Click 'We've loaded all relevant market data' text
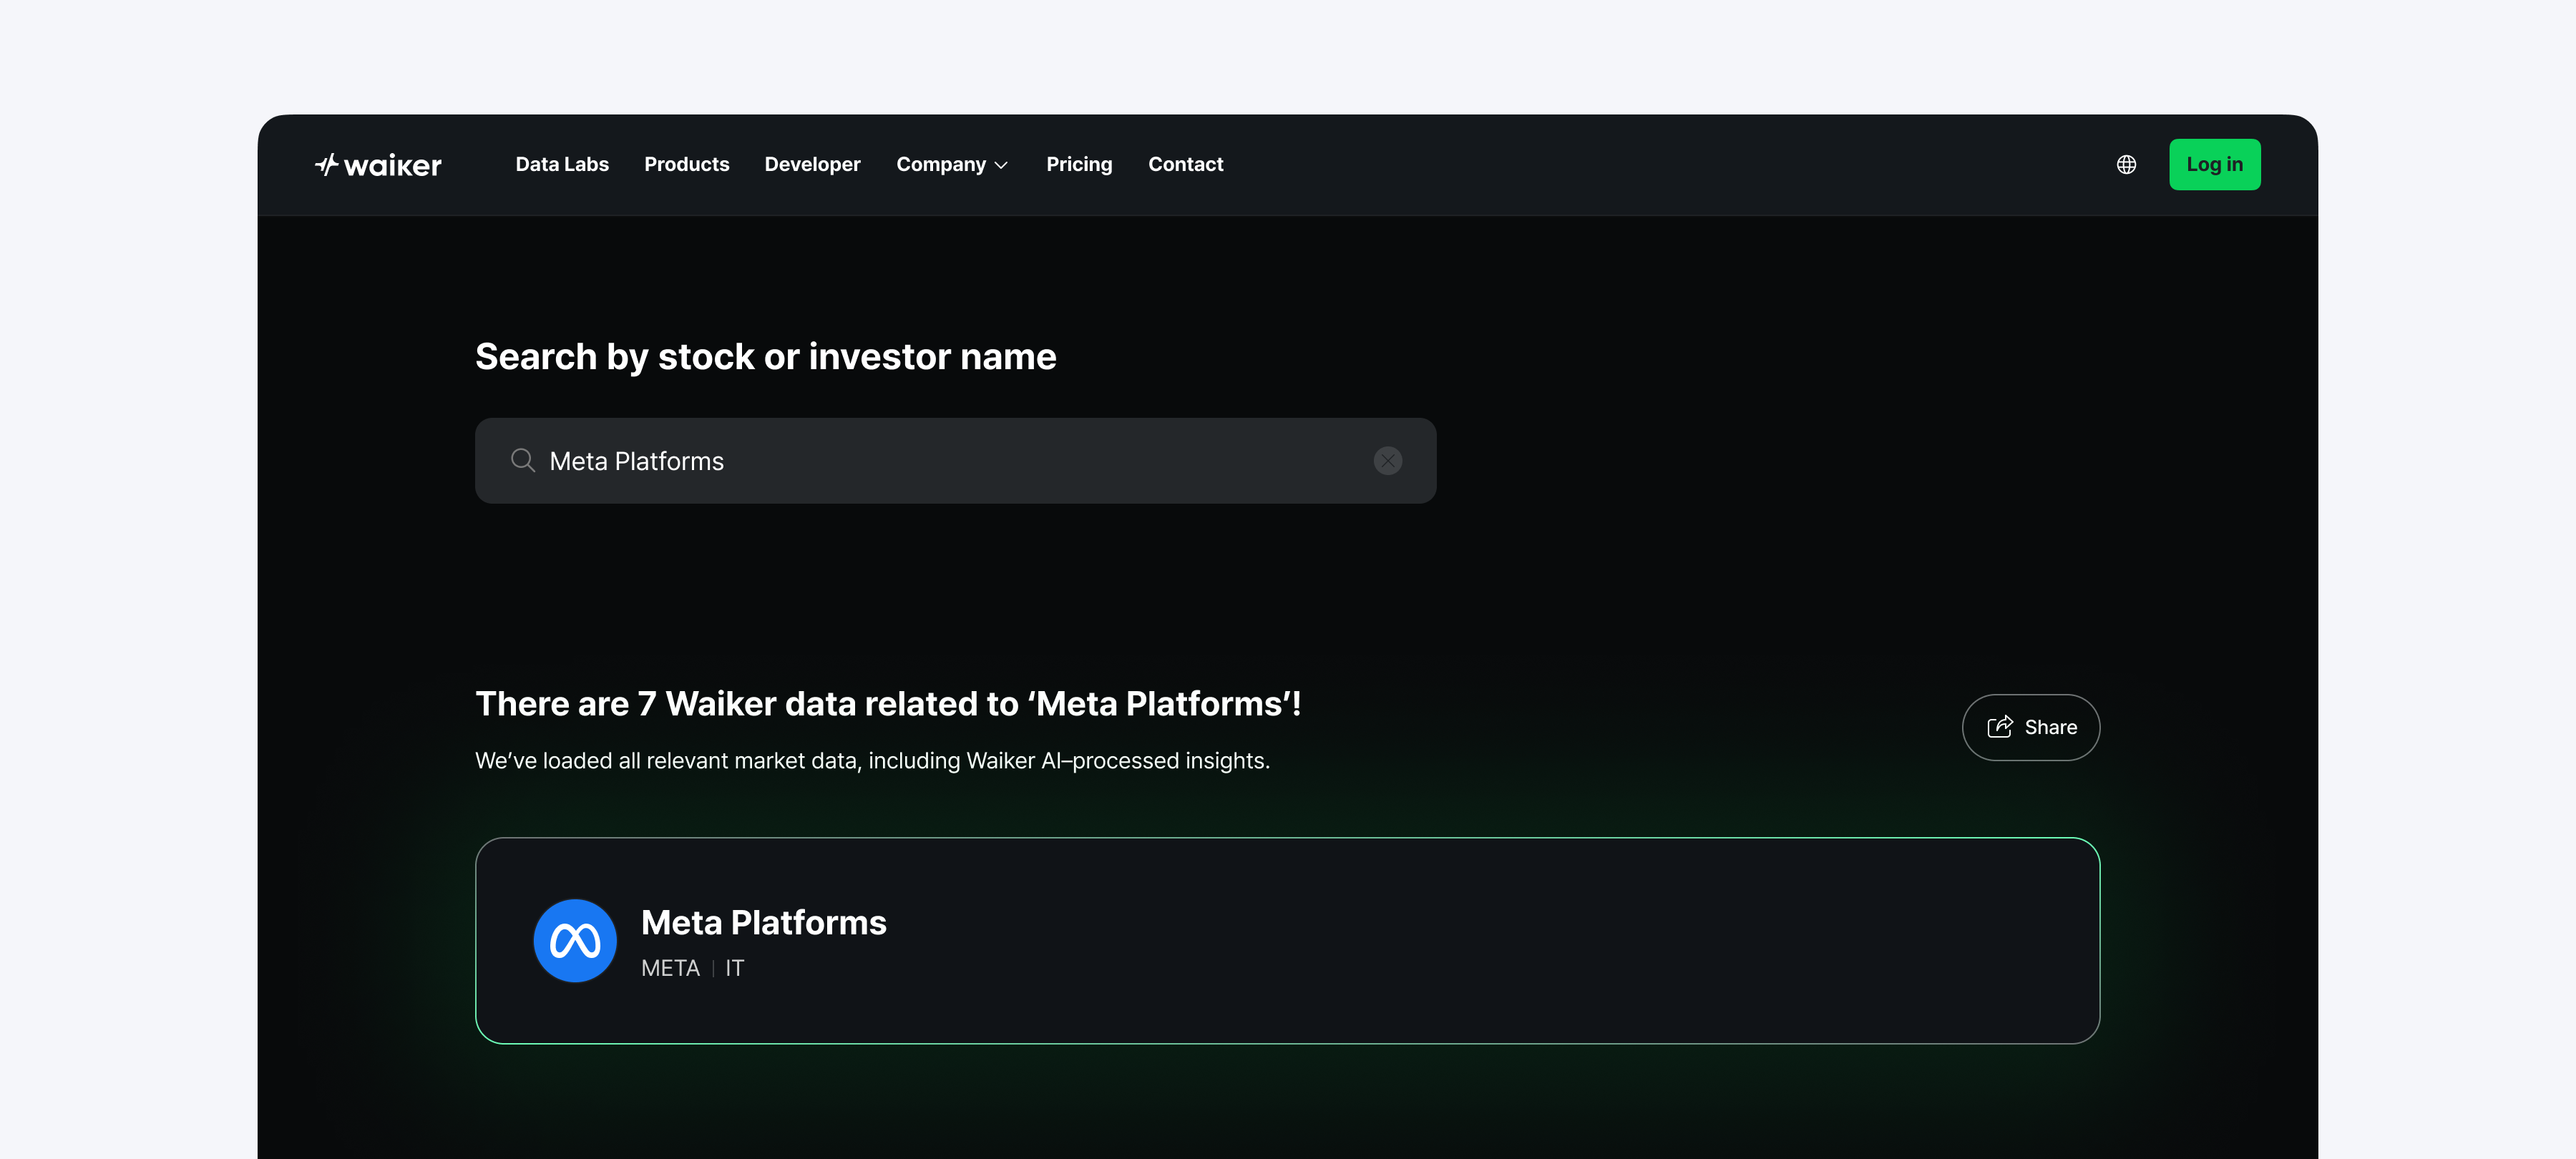This screenshot has height=1159, width=2576. tap(872, 761)
